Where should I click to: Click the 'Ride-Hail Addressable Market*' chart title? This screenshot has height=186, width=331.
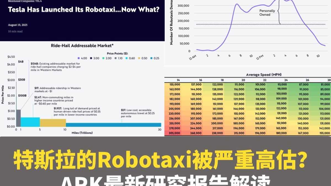82,46
